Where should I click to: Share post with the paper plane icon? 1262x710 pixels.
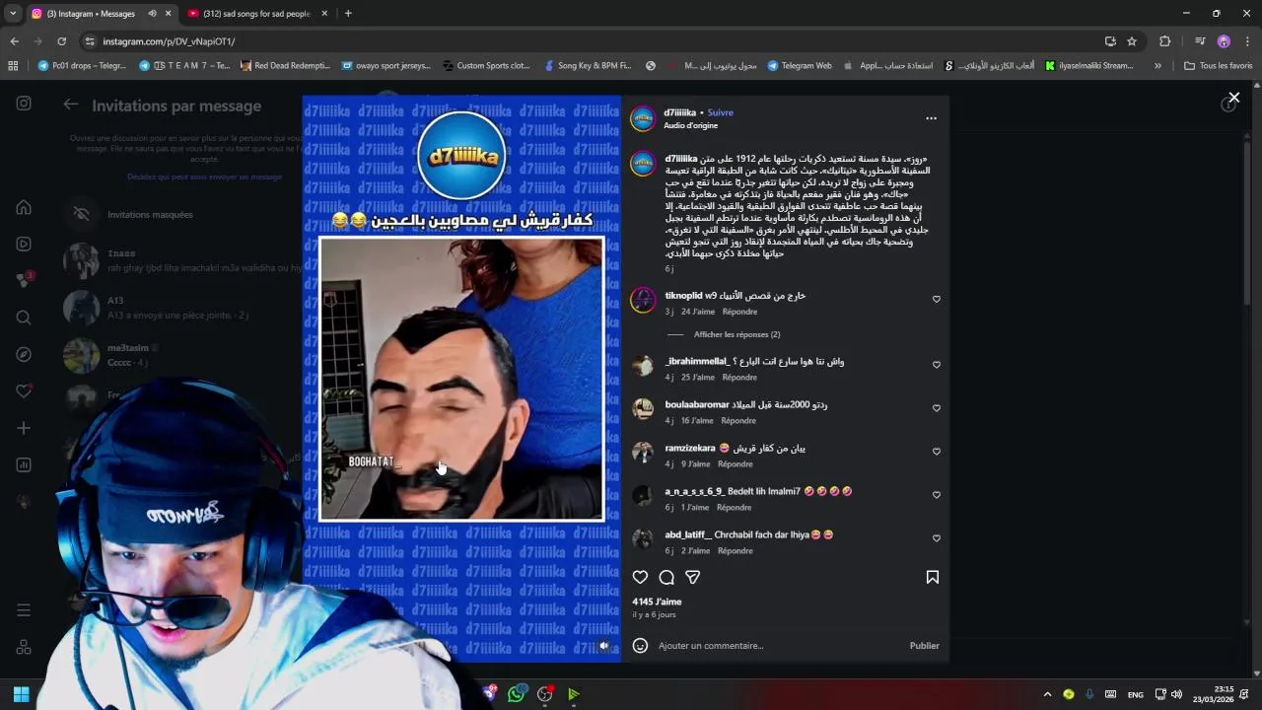(693, 577)
